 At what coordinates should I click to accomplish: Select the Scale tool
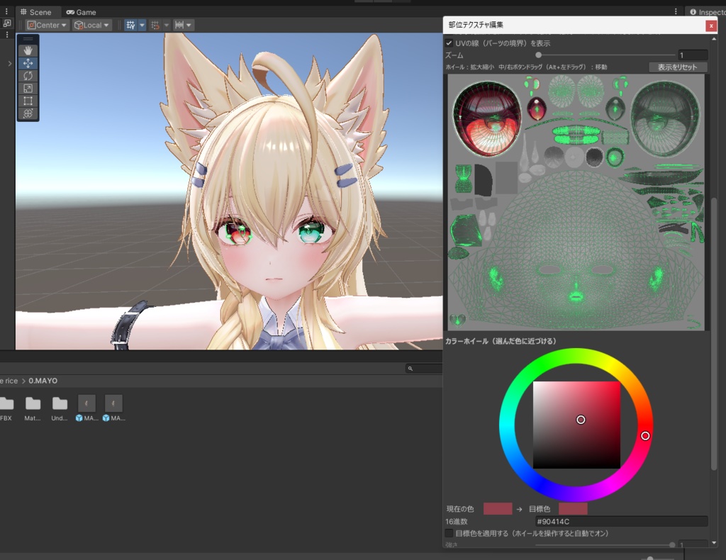tap(28, 88)
